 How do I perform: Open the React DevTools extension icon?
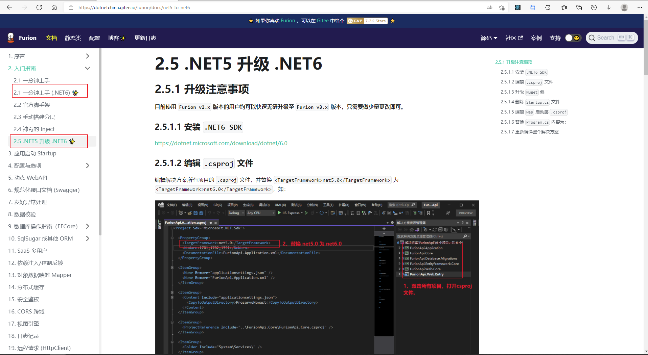pyautogui.click(x=518, y=7)
